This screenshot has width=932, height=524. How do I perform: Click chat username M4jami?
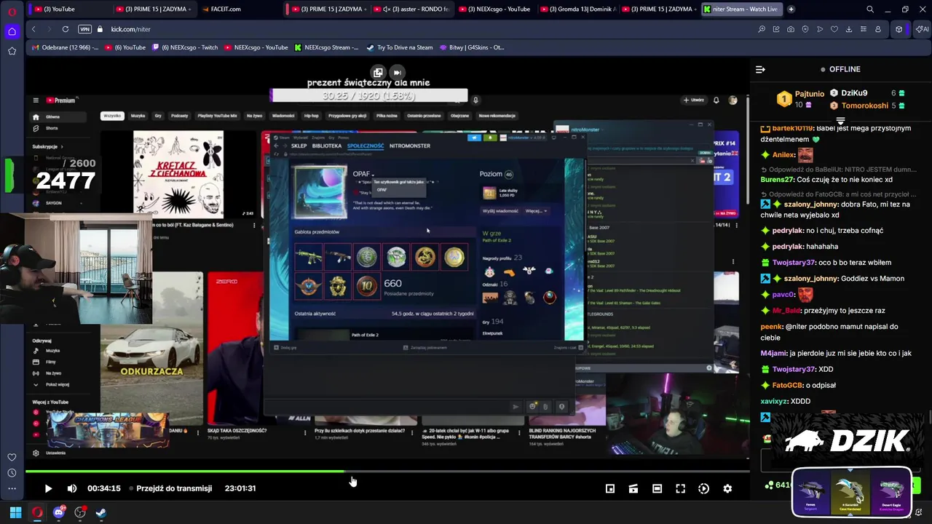(774, 354)
